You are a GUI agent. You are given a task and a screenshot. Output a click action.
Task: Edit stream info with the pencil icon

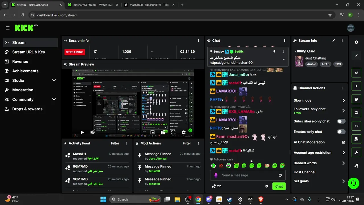(334, 41)
